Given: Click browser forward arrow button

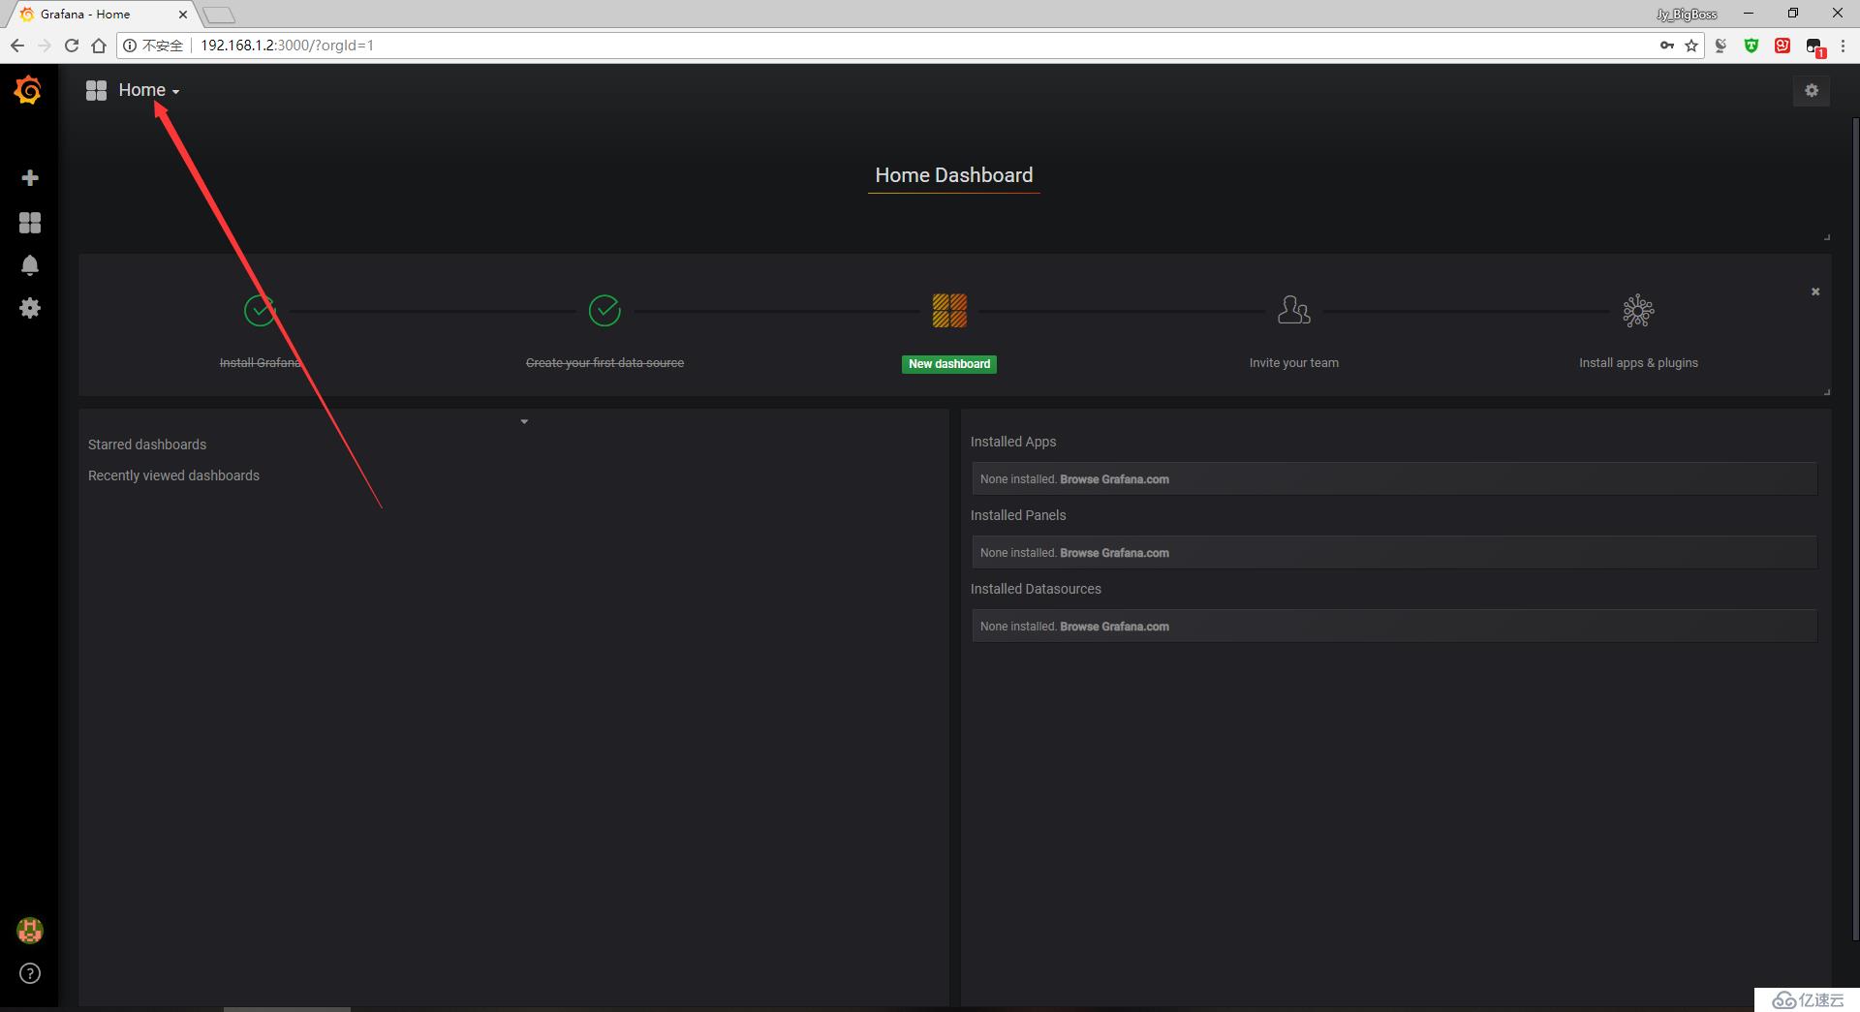Looking at the screenshot, I should [x=44, y=46].
